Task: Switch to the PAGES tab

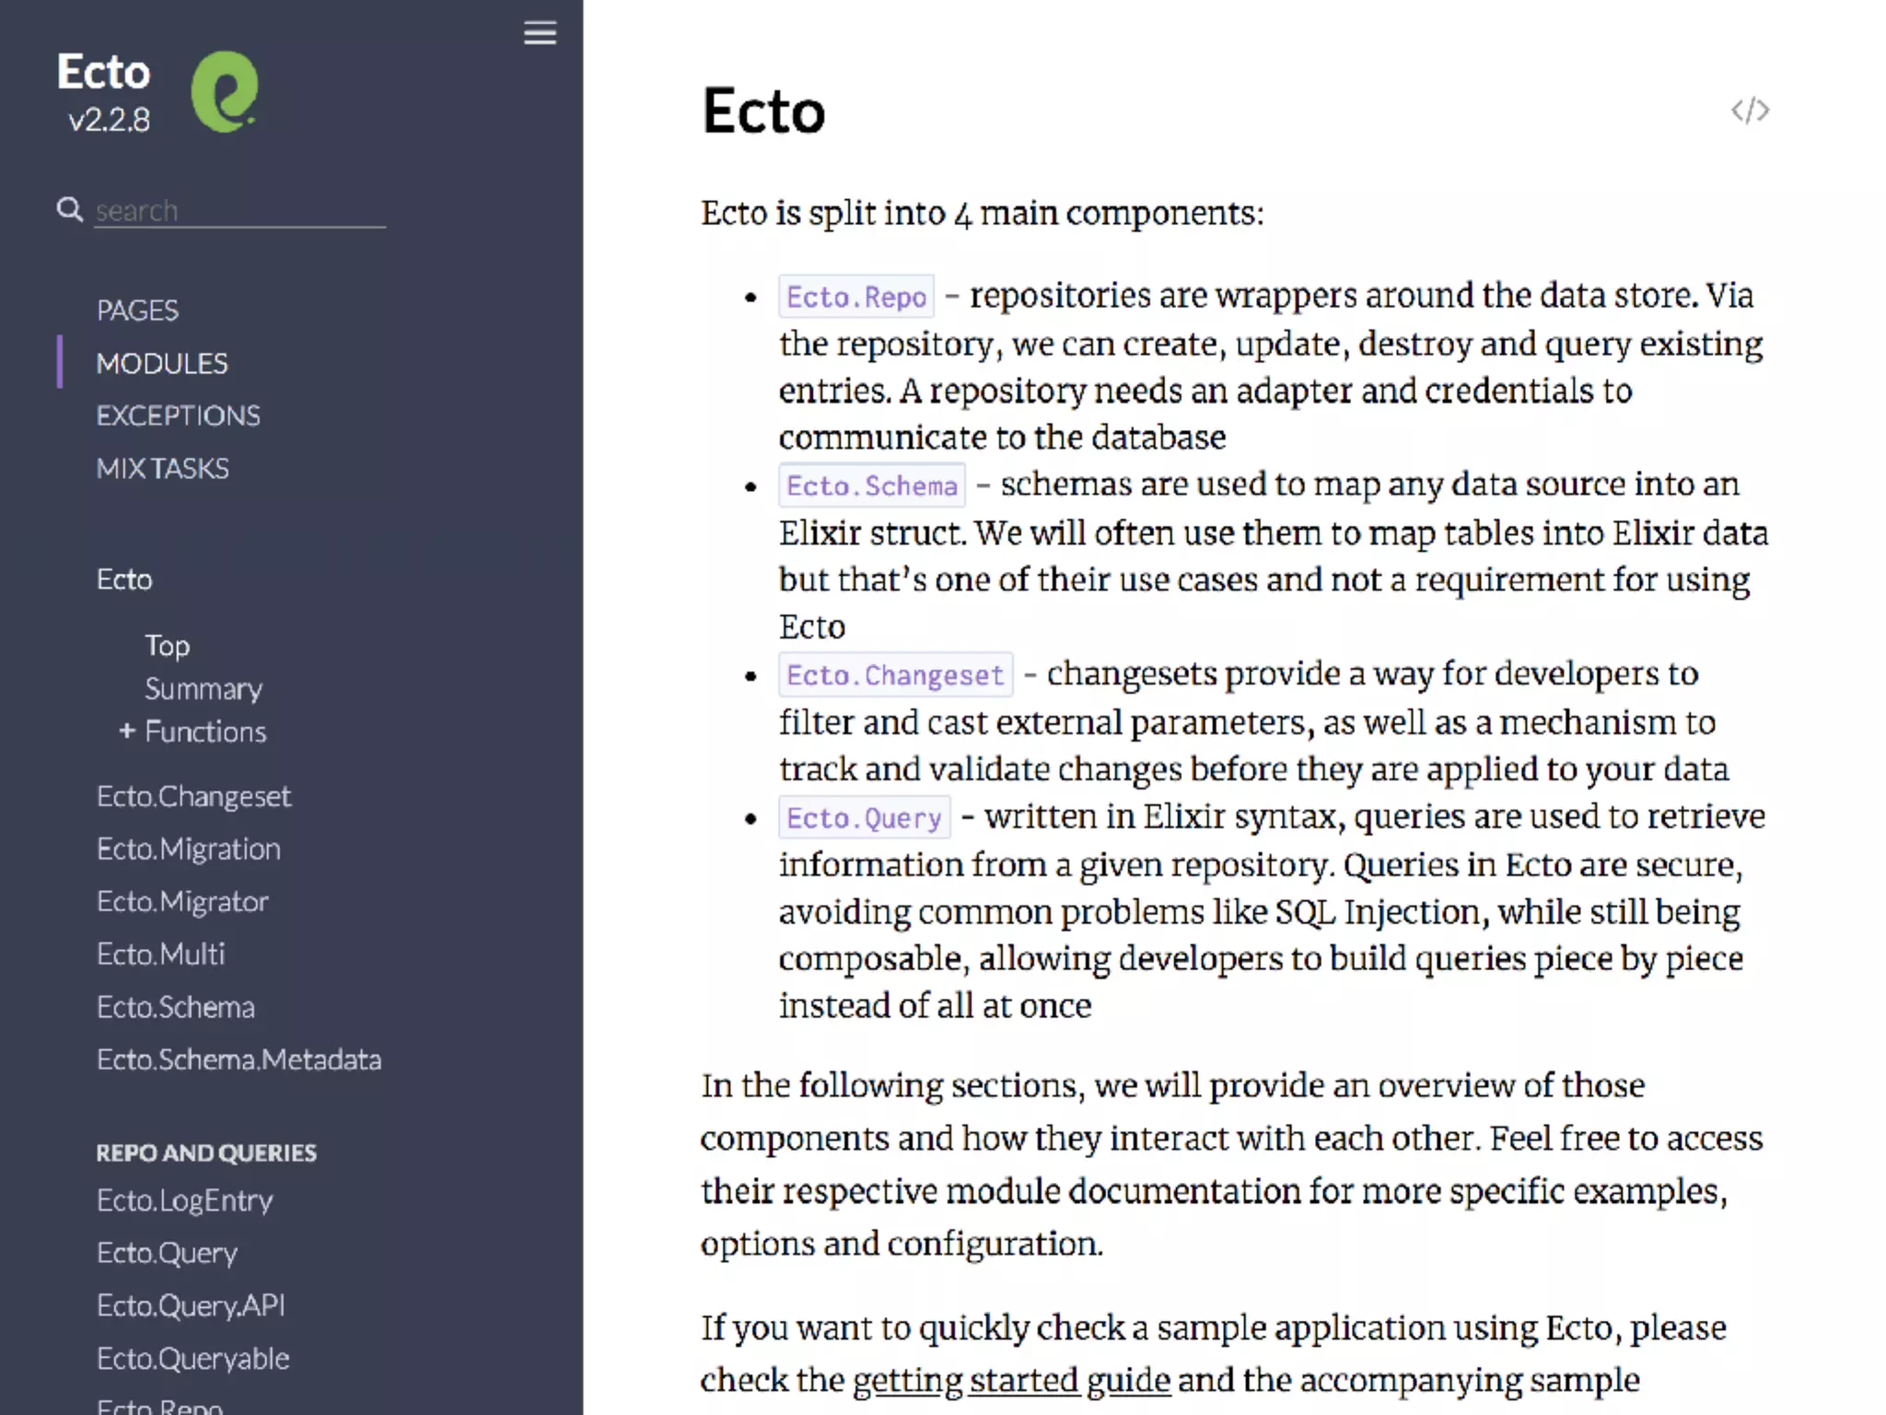Action: click(137, 310)
